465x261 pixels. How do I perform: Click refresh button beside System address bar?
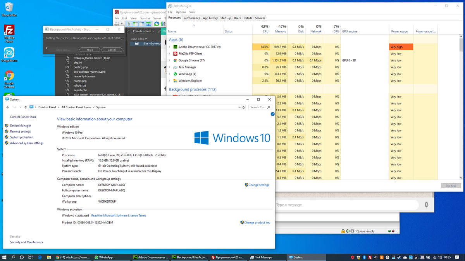[244, 107]
